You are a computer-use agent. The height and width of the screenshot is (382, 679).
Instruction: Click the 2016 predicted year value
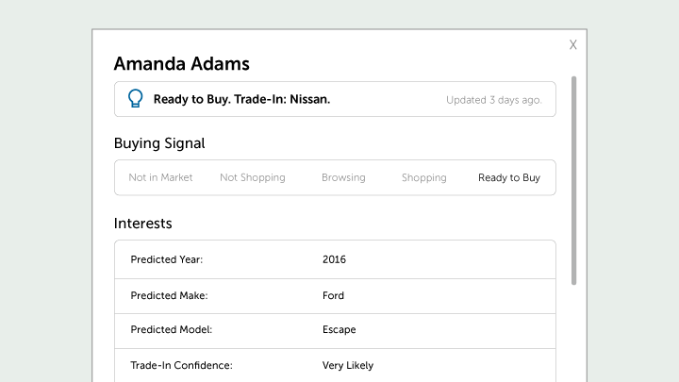pos(334,259)
